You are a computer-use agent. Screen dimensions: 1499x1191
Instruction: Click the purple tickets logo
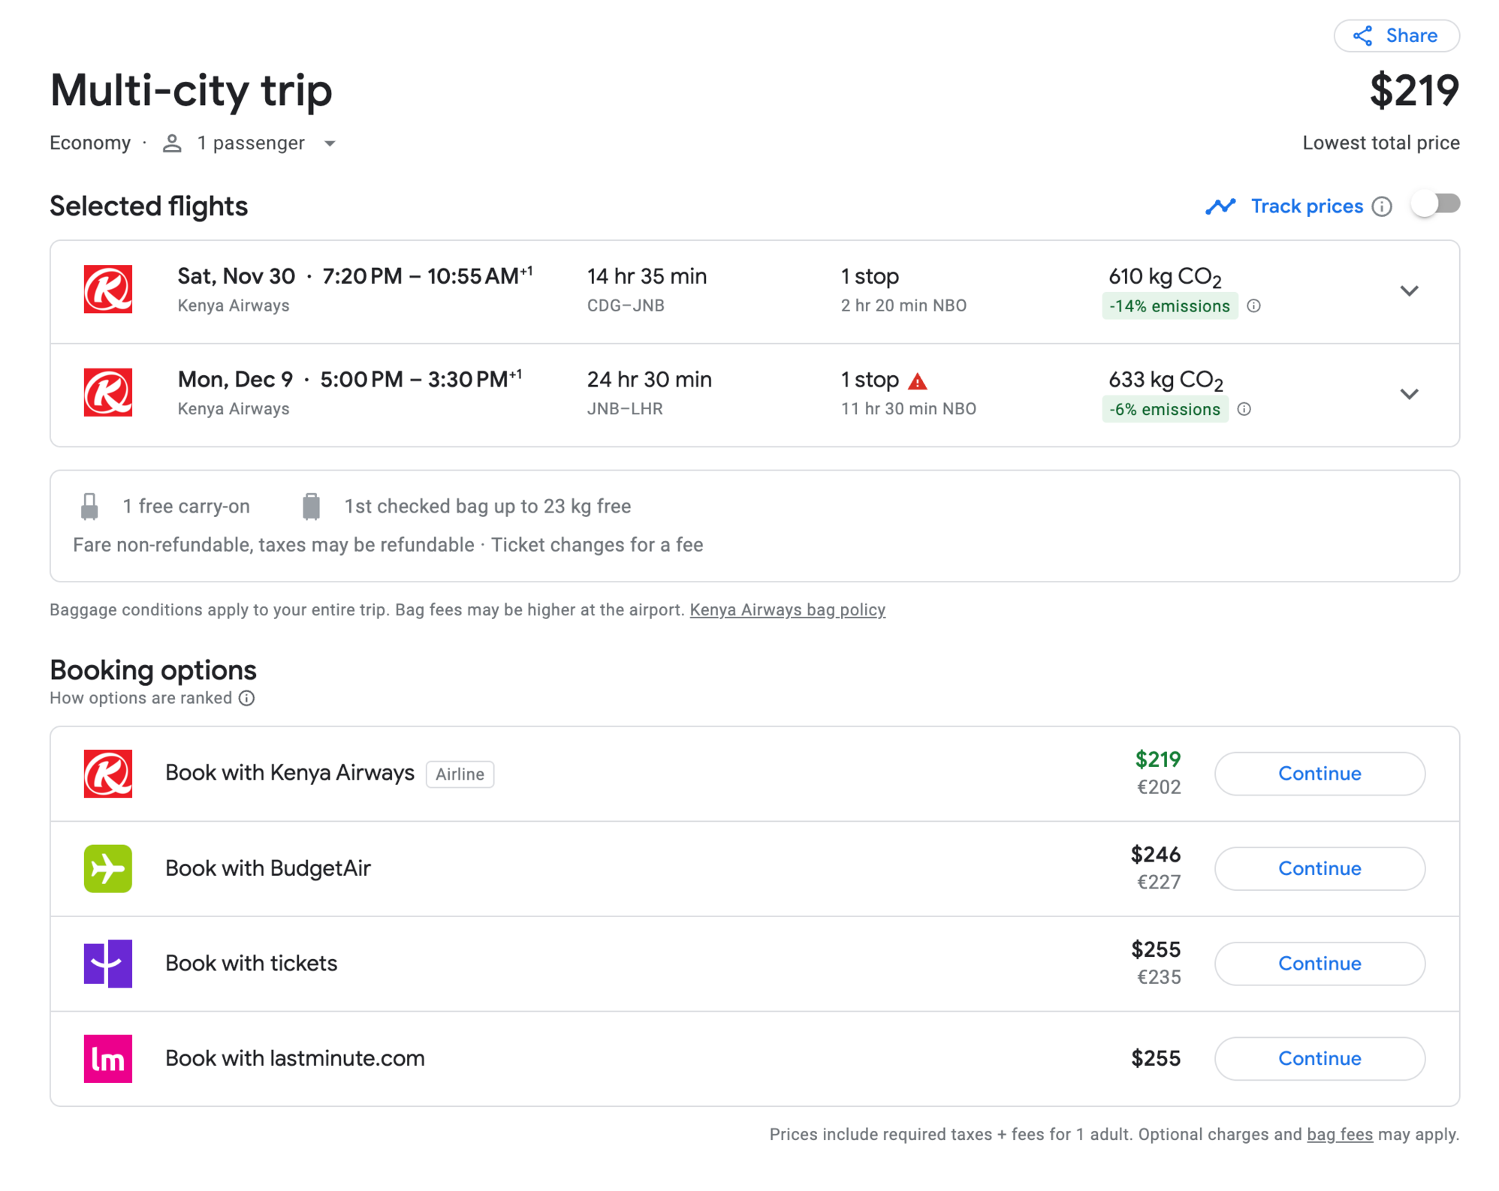coord(108,964)
